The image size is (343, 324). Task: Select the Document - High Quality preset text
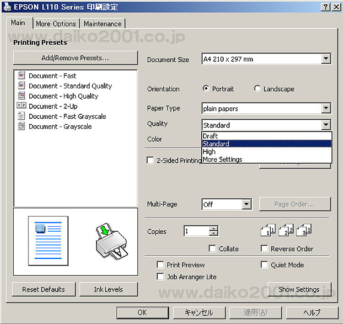pyautogui.click(x=64, y=96)
